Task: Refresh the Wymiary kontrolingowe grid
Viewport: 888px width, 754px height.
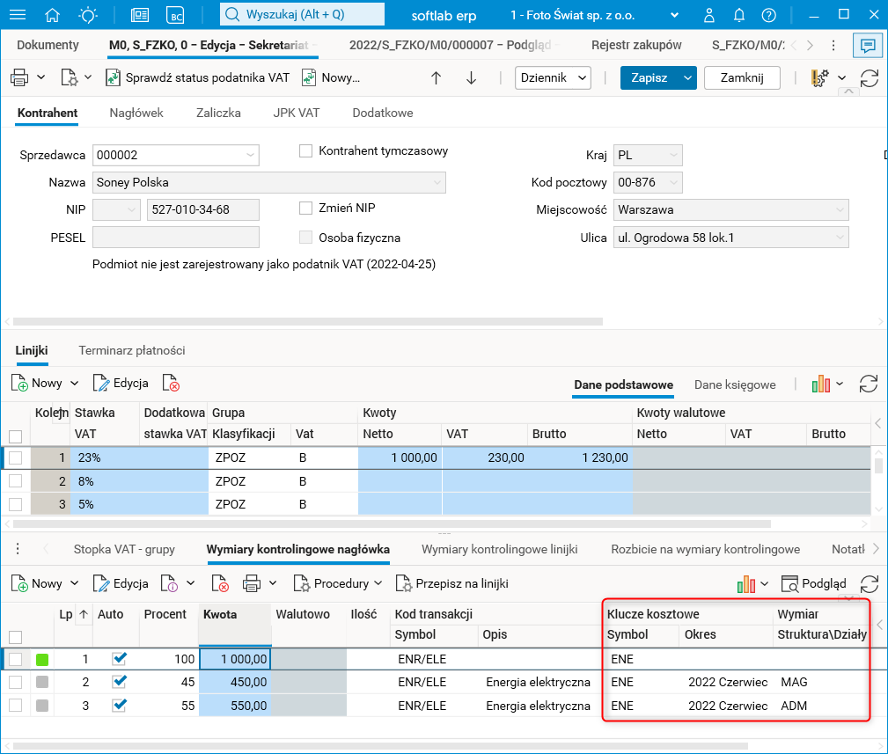Action: pyautogui.click(x=870, y=583)
